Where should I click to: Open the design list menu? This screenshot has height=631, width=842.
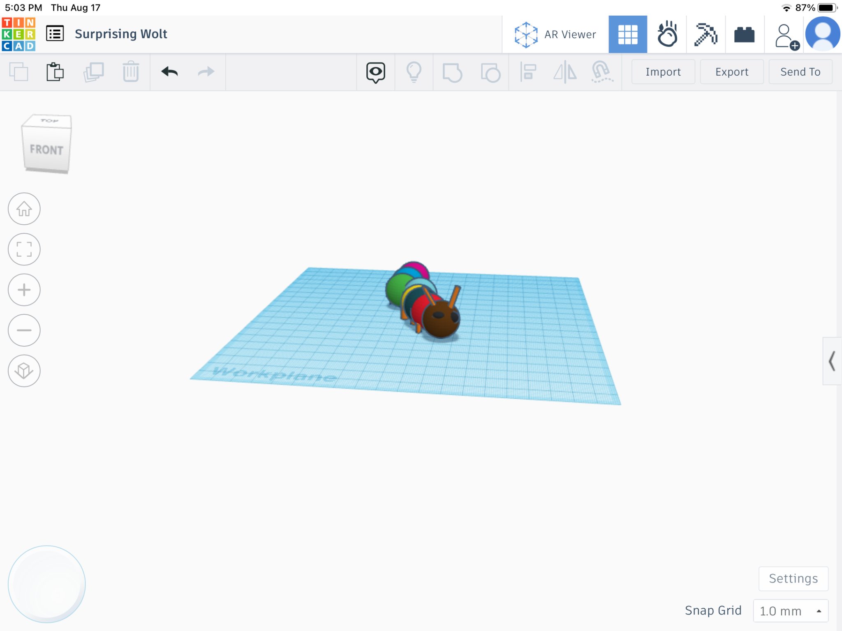coord(55,33)
